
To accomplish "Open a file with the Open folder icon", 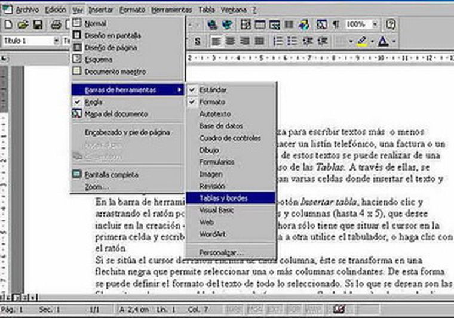I will (23, 24).
